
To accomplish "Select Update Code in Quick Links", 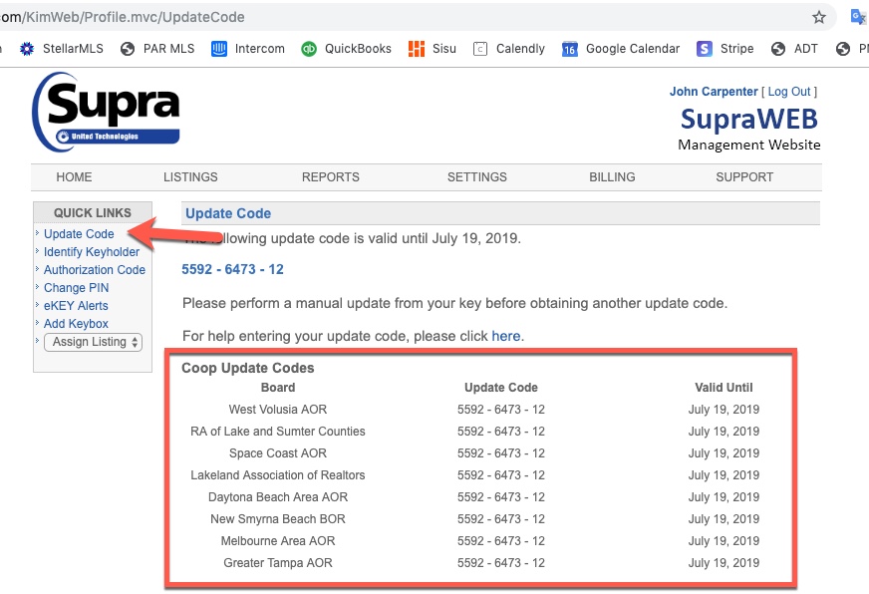I will coord(79,234).
